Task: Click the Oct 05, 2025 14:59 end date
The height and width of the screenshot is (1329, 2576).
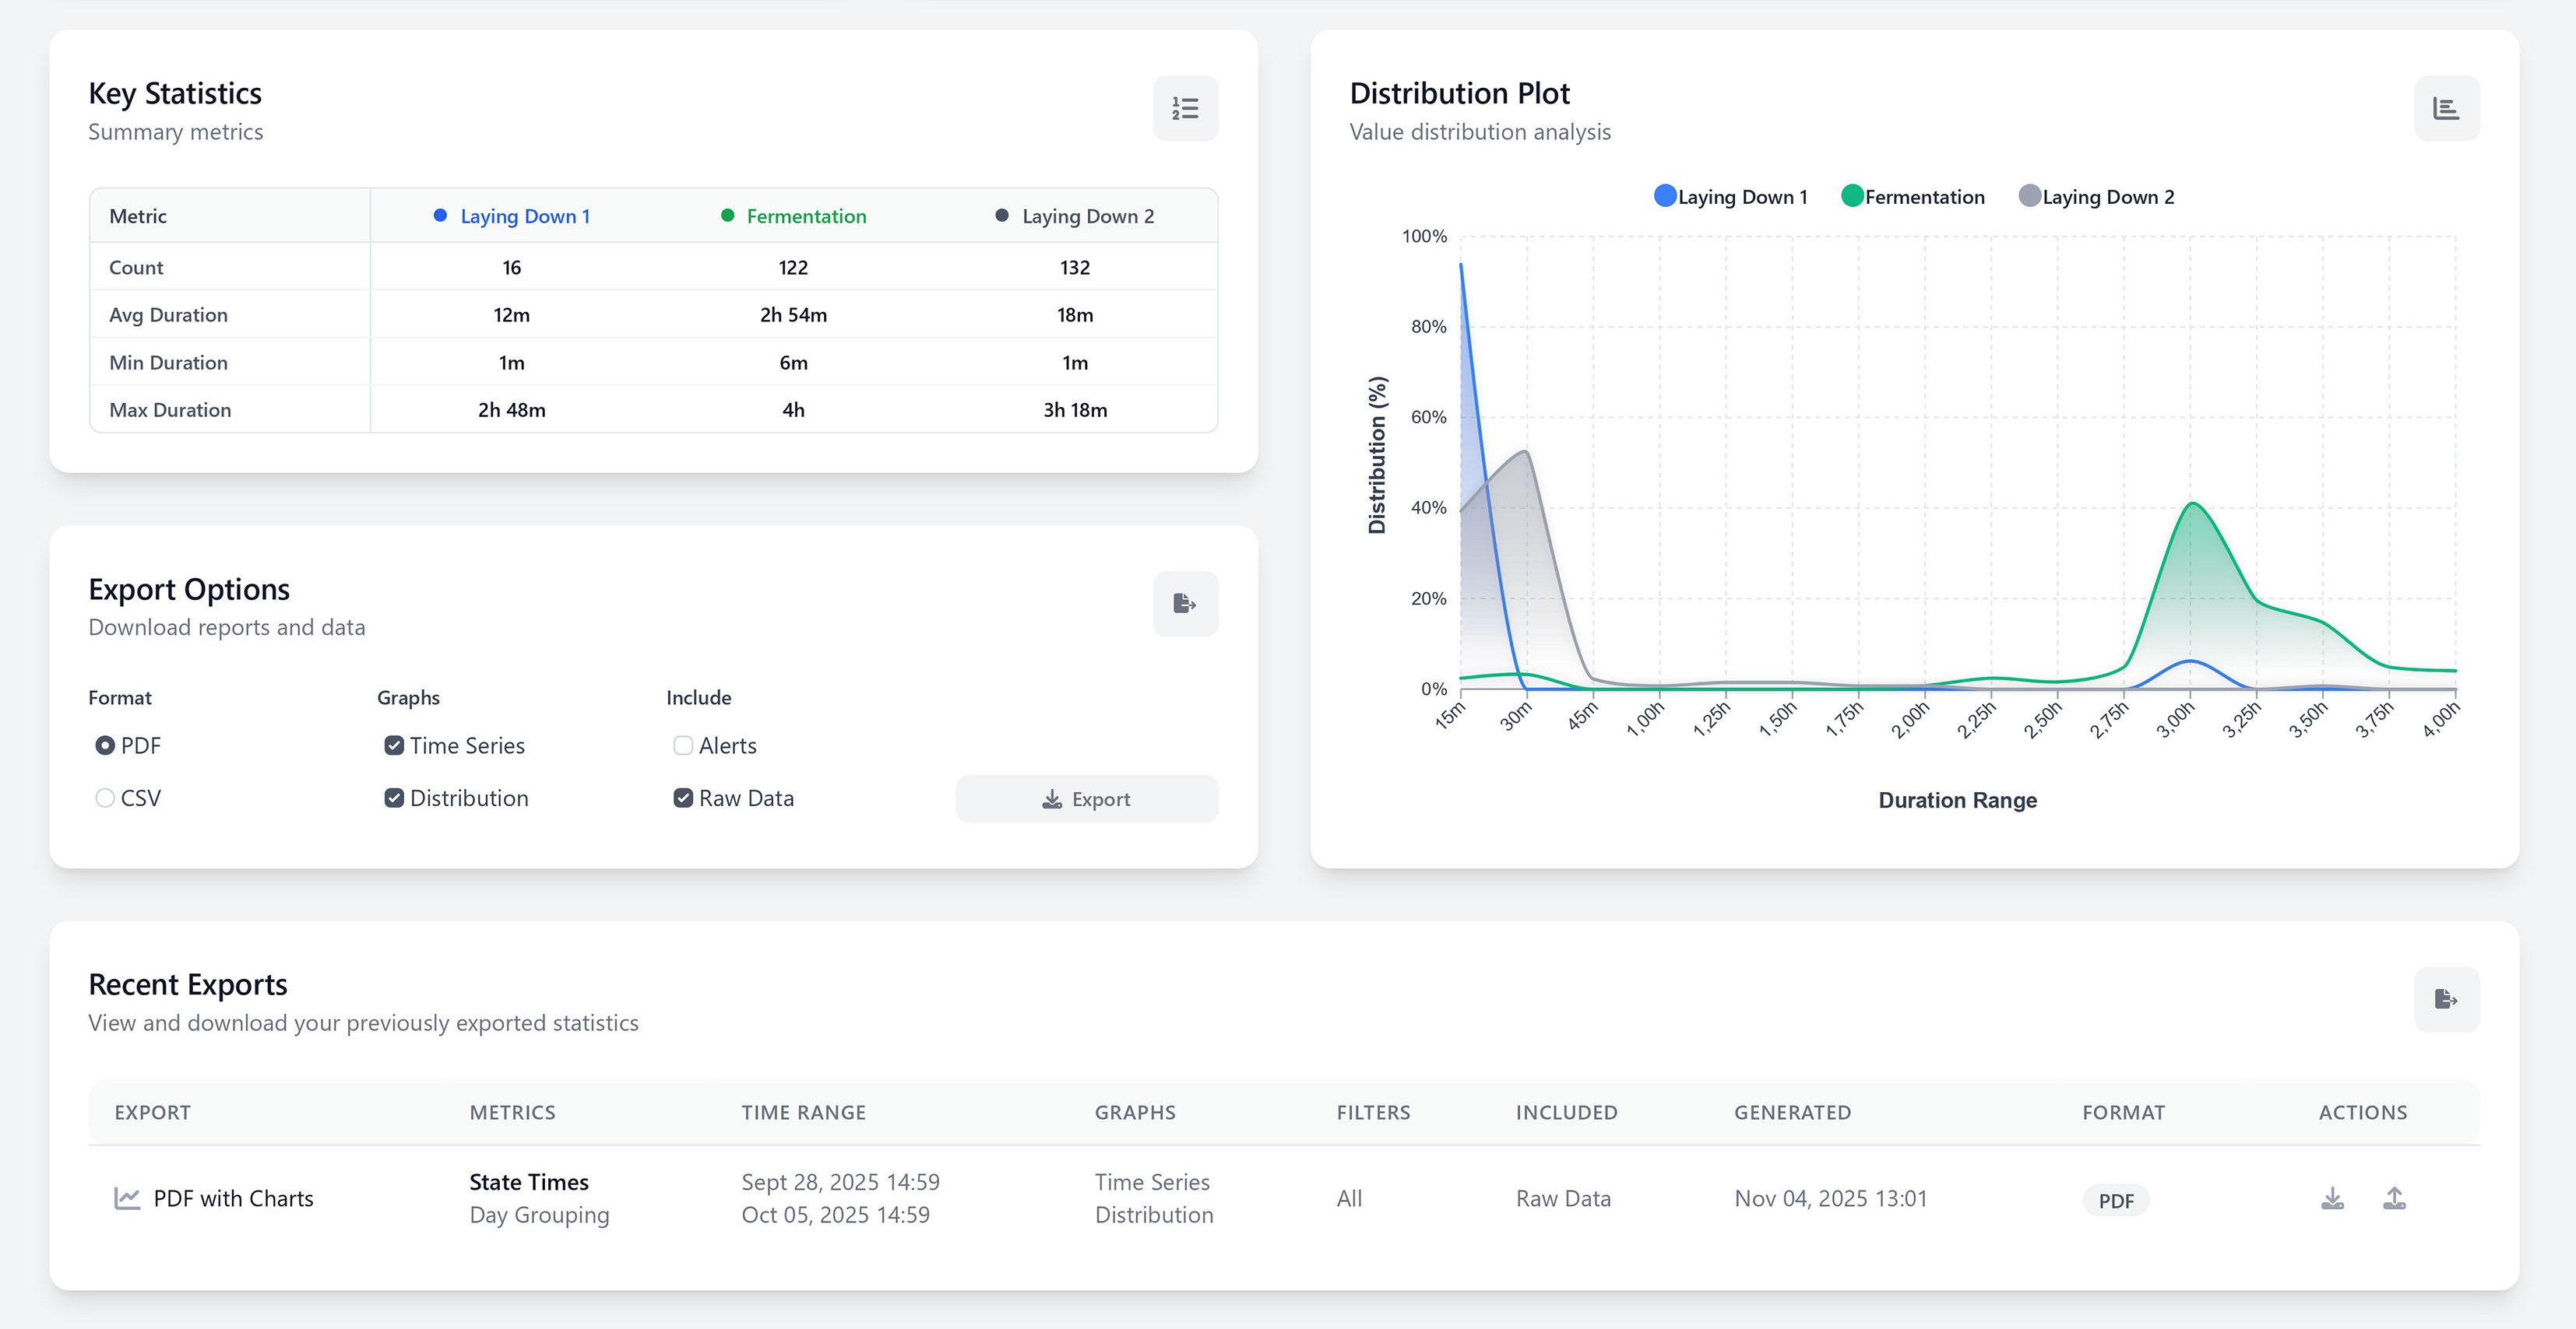Action: click(x=835, y=1215)
